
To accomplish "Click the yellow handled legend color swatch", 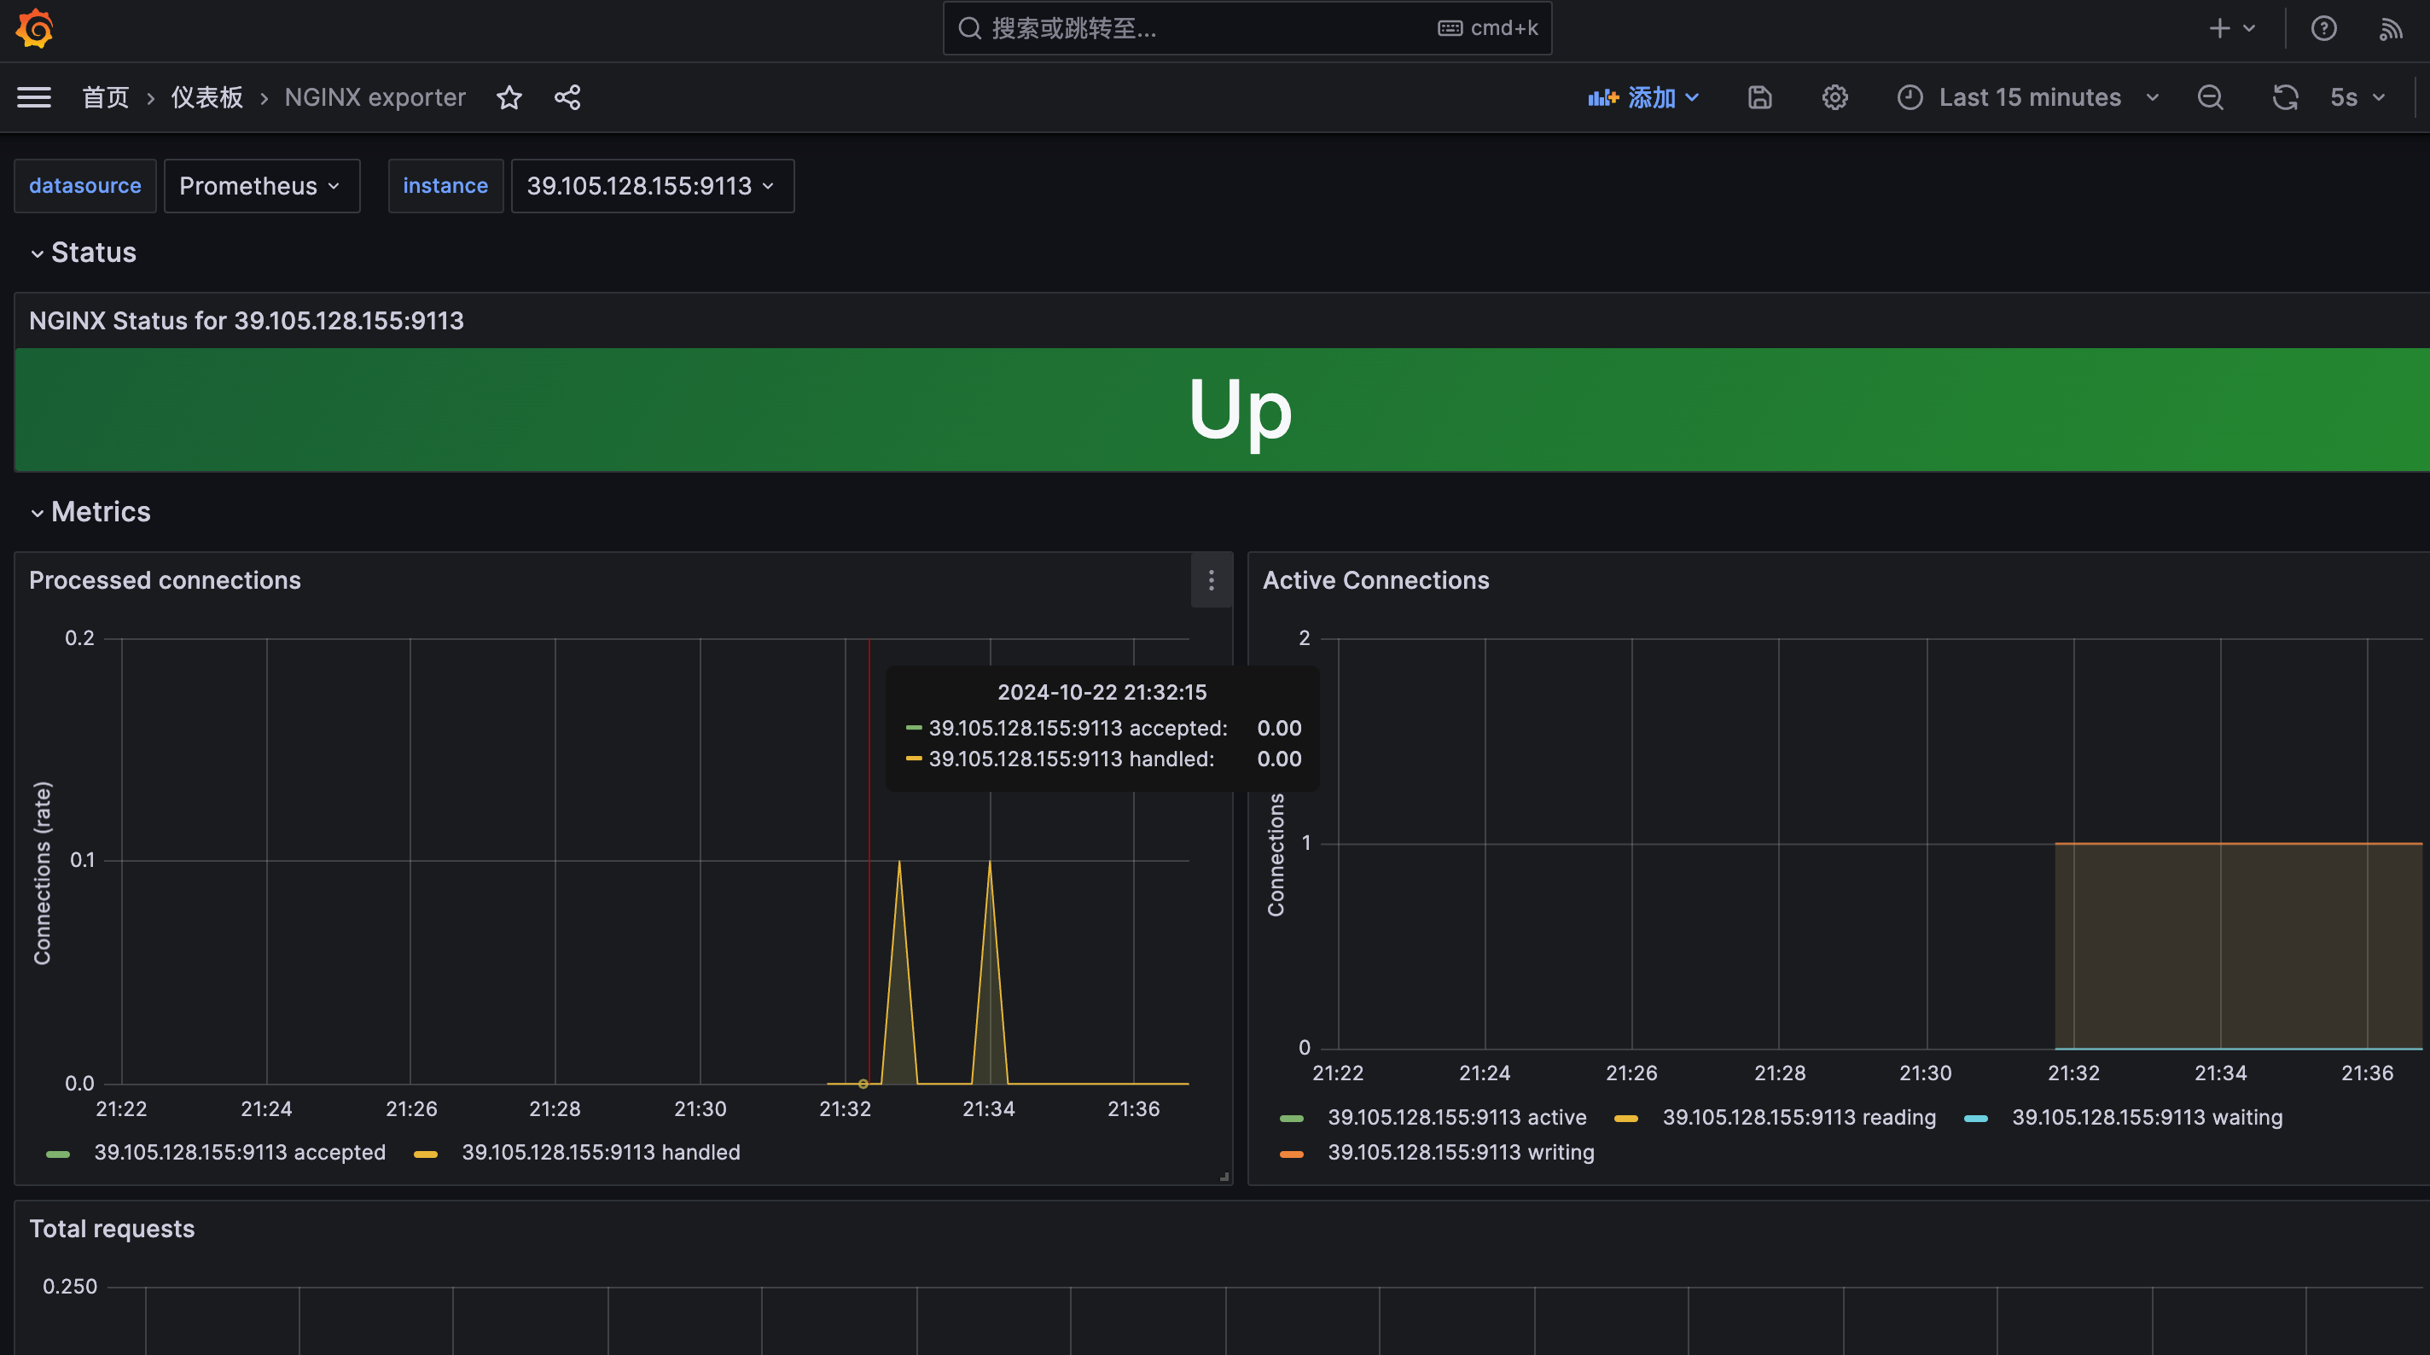I will coord(426,1153).
